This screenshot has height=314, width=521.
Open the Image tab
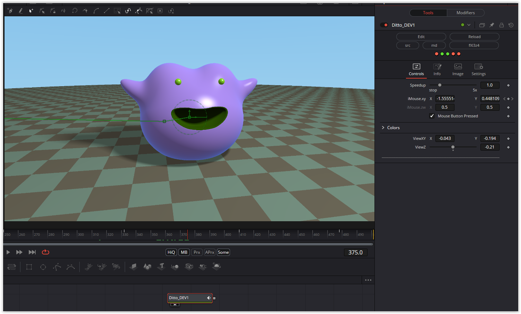[458, 70]
